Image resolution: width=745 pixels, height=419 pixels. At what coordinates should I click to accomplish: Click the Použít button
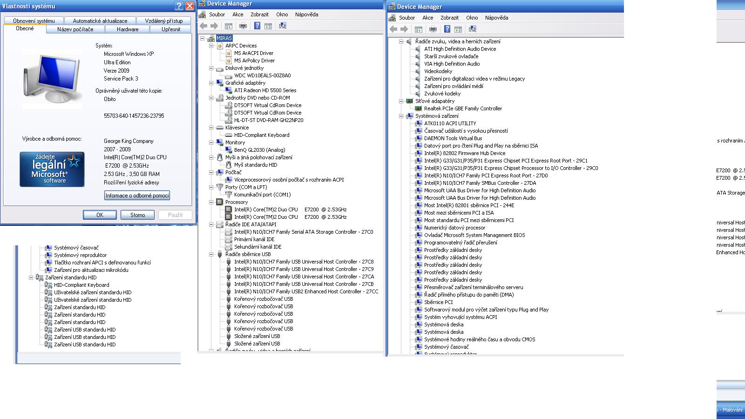(176, 215)
